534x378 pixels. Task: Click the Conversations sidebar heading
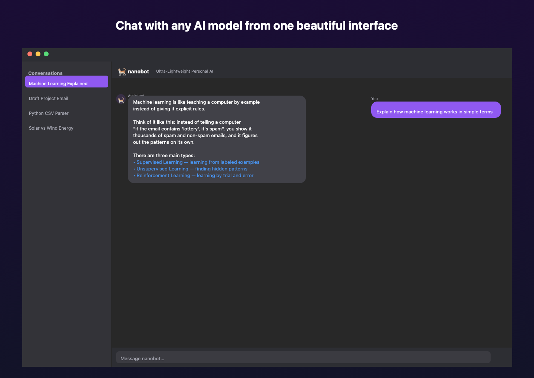pos(45,73)
